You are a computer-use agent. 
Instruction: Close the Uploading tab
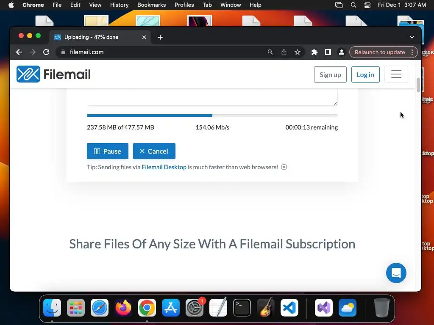click(144, 37)
